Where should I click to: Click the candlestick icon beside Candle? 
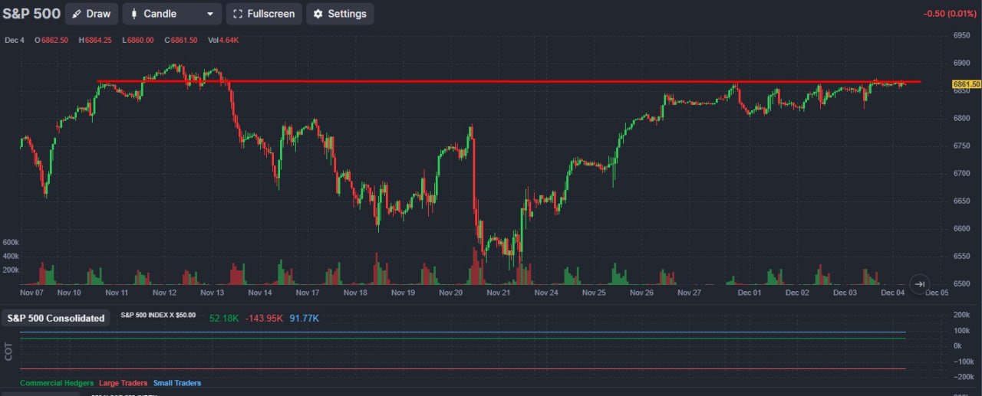134,14
